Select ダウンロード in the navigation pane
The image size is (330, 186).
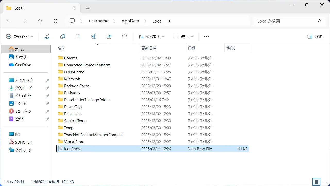pos(23,88)
